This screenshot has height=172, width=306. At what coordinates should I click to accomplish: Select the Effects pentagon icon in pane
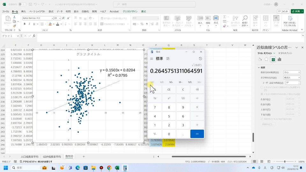(266, 59)
